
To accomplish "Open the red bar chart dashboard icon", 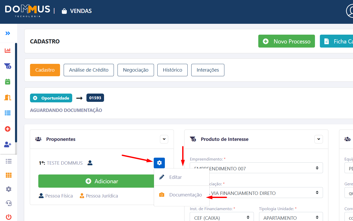I will 8,50.
